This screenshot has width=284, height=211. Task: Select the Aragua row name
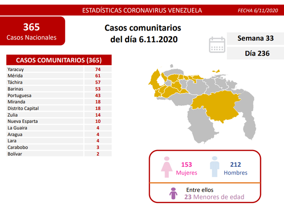pos(15,135)
